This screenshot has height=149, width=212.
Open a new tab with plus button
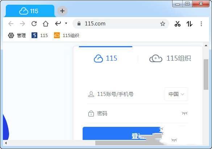62,11
